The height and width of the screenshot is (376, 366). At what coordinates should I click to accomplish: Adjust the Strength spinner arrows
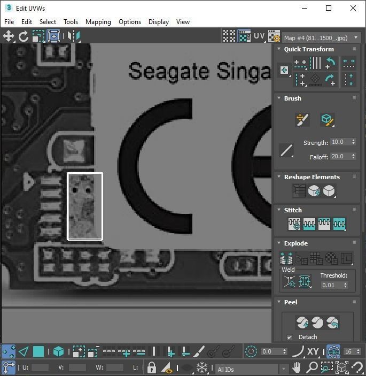pyautogui.click(x=354, y=142)
